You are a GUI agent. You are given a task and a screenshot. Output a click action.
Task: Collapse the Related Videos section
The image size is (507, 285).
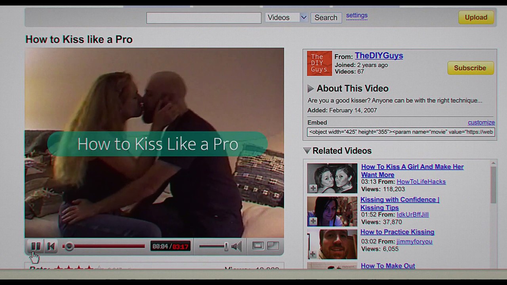(x=307, y=151)
